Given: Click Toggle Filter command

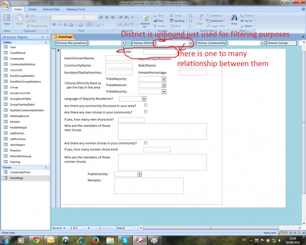Looking at the screenshot, I should pyautogui.click(x=216, y=26).
